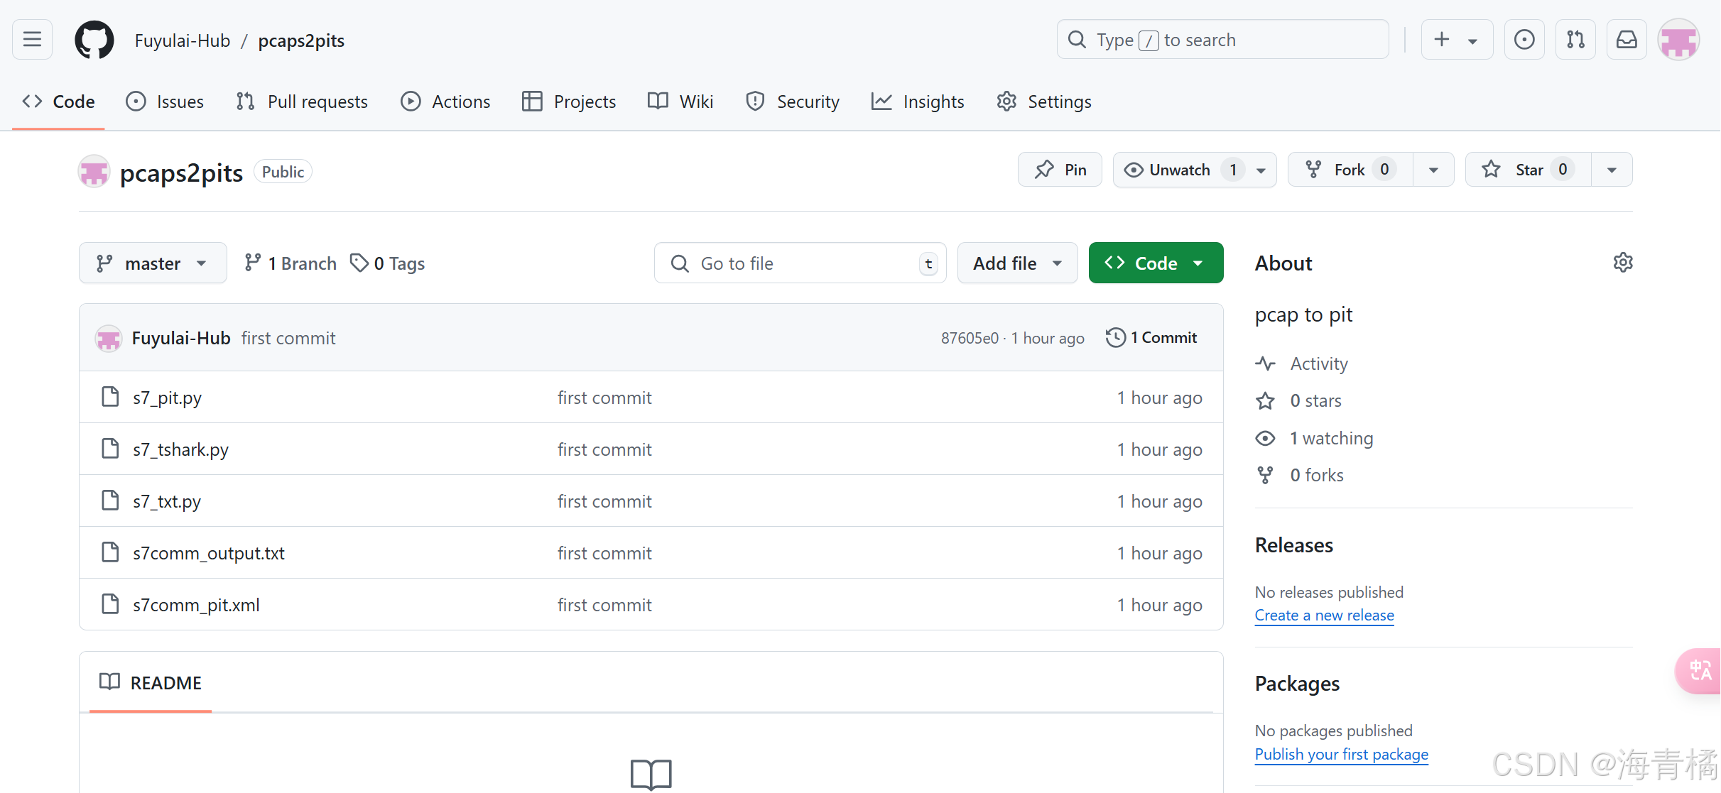The width and height of the screenshot is (1721, 793).
Task: Switch to the Issues tab
Action: coord(165,102)
